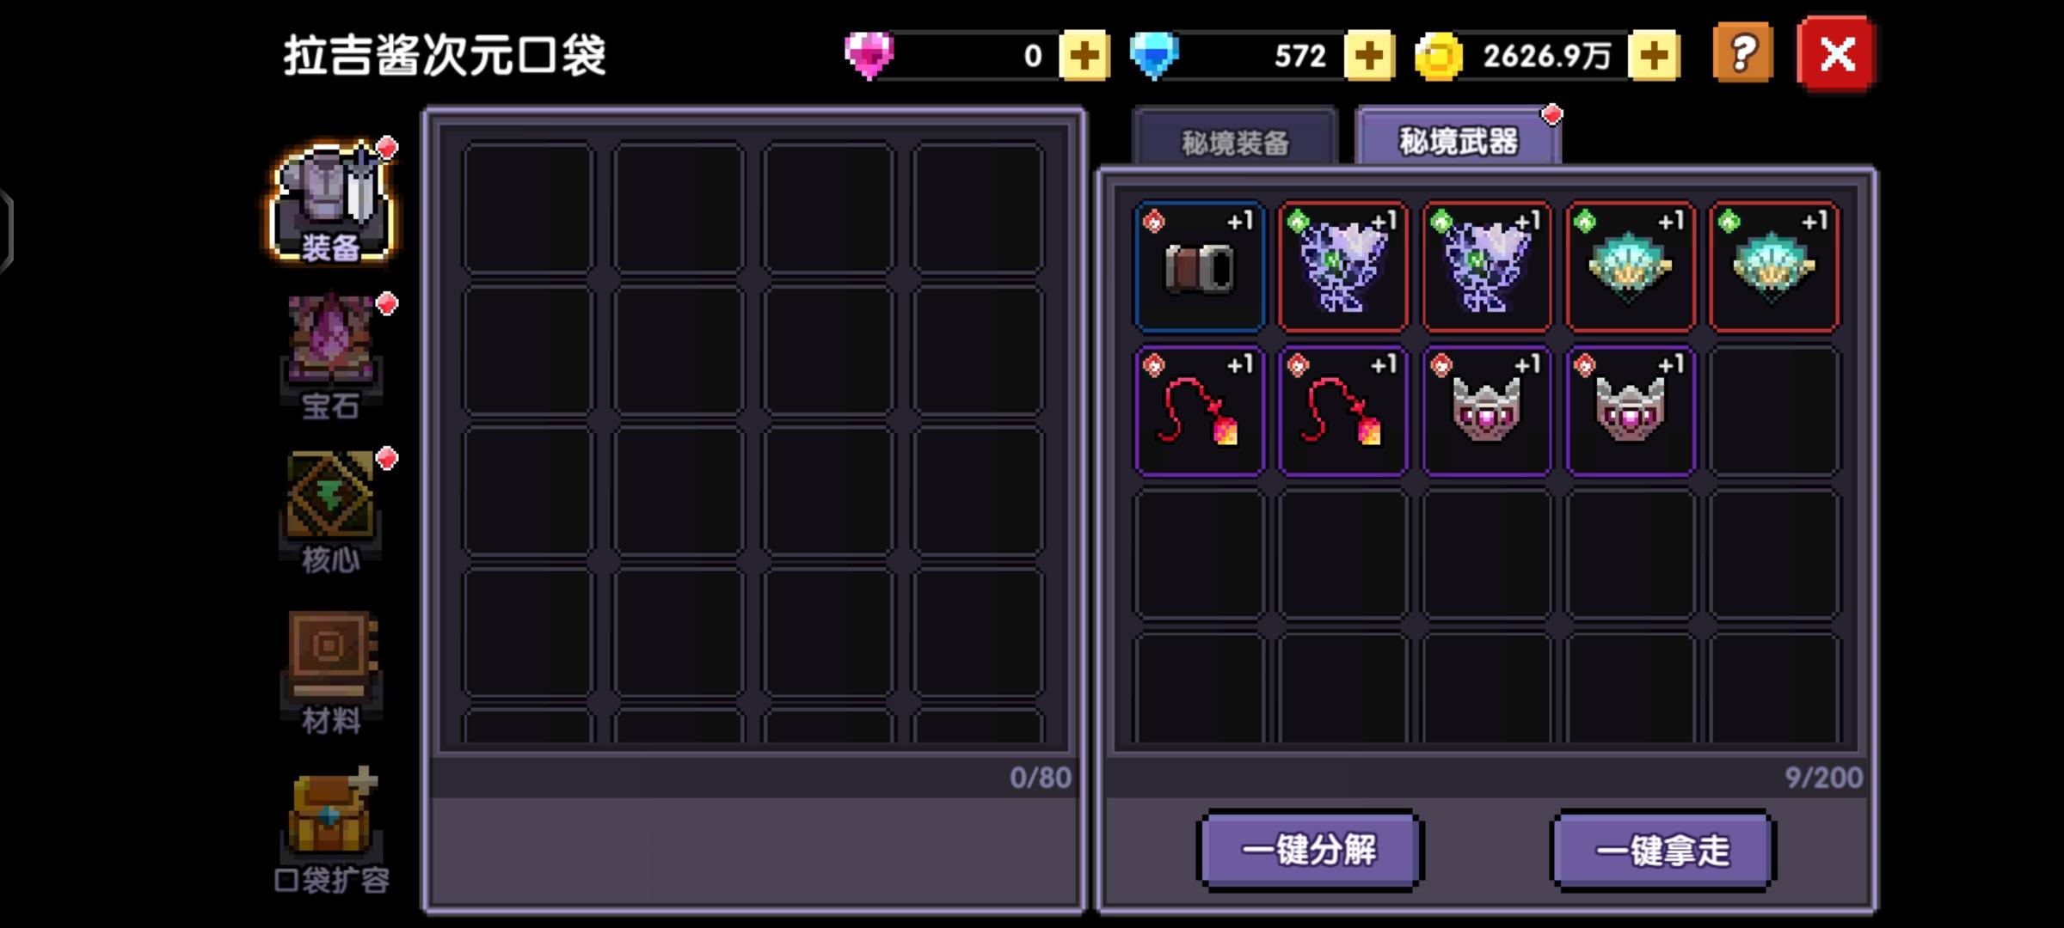Add more pink gems with plus button
Screen dimensions: 2064x928
tap(1084, 56)
